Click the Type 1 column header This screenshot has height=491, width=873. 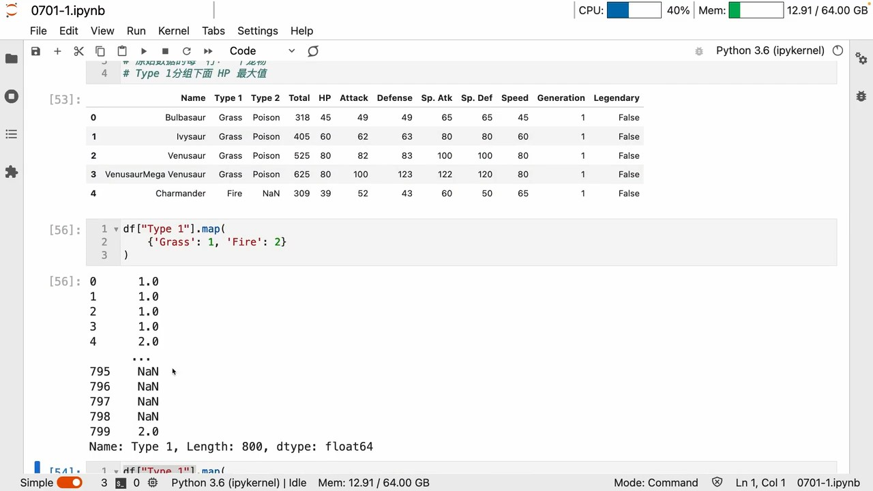point(228,98)
